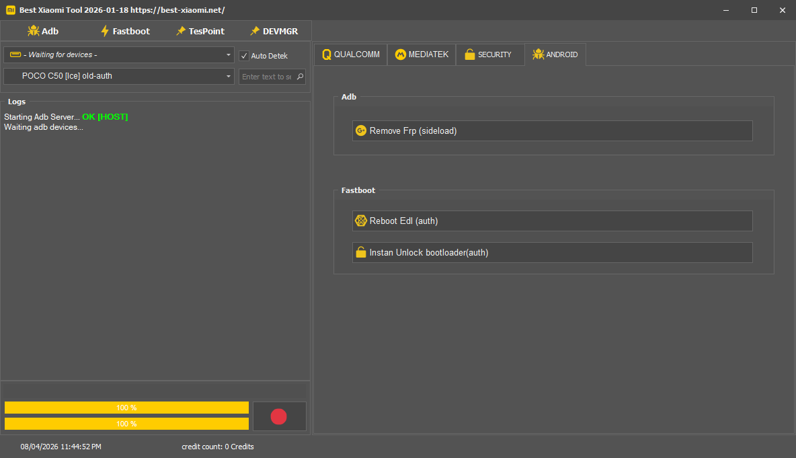The image size is (796, 458).
Task: Click the Google icon on Remove Frp
Action: [361, 131]
